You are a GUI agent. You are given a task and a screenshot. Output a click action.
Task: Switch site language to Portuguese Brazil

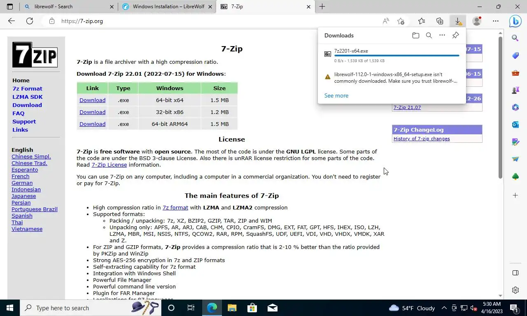tap(35, 209)
